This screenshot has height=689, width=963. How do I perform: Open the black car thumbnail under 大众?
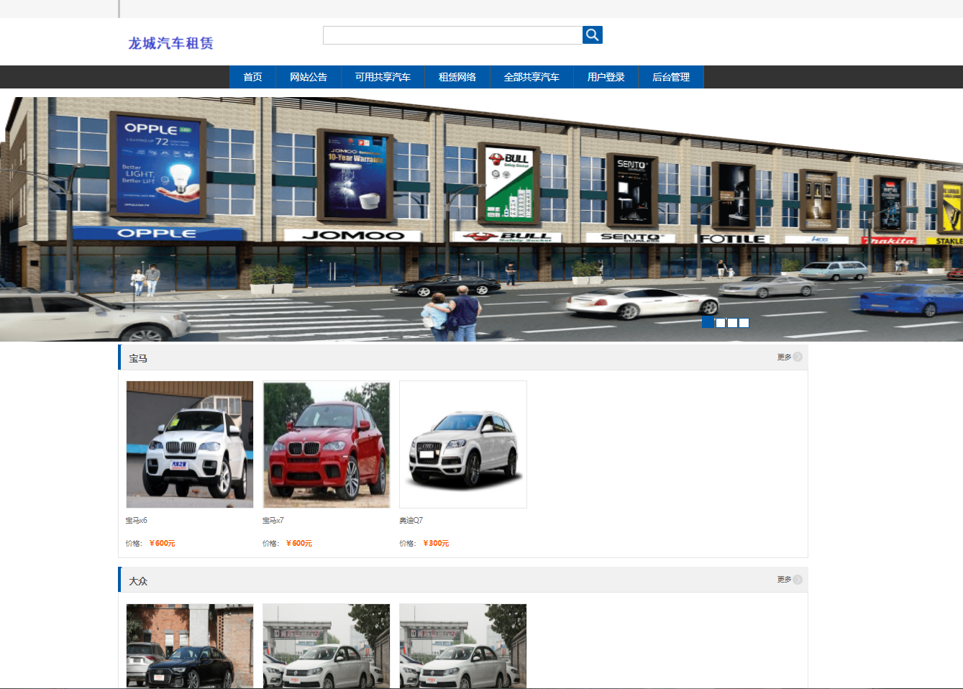click(x=190, y=645)
